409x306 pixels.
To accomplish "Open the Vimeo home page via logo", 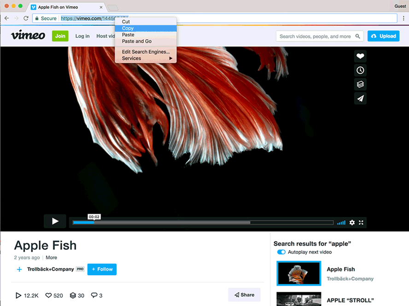I will click(28, 35).
